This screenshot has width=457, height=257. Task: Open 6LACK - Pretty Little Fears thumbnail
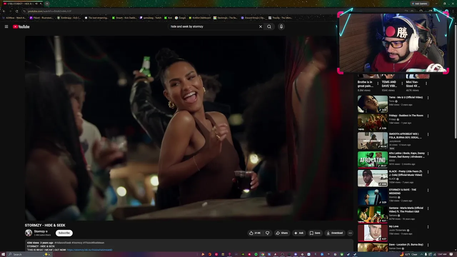[x=372, y=178]
